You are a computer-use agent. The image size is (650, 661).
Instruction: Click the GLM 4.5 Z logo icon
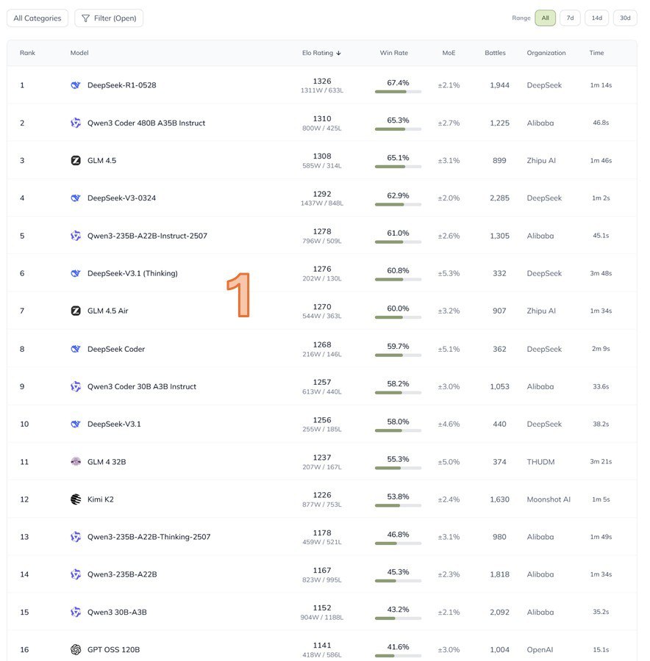click(76, 161)
